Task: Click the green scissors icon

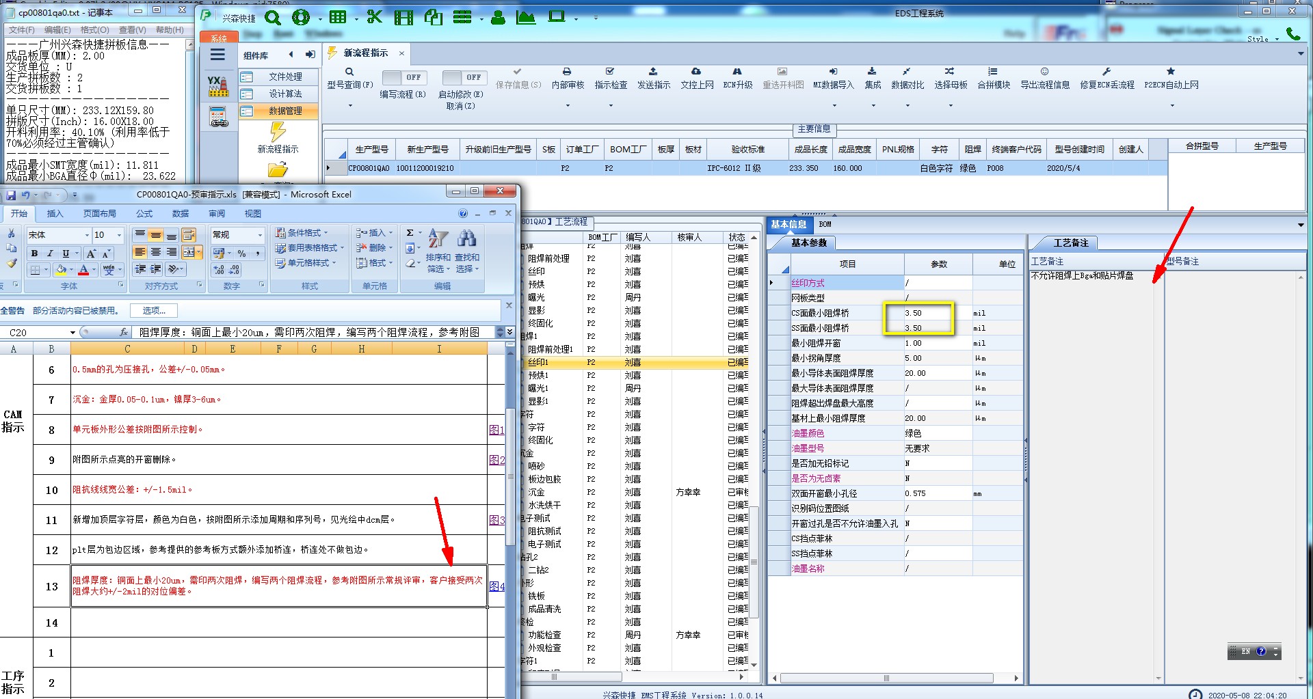Action: click(374, 17)
